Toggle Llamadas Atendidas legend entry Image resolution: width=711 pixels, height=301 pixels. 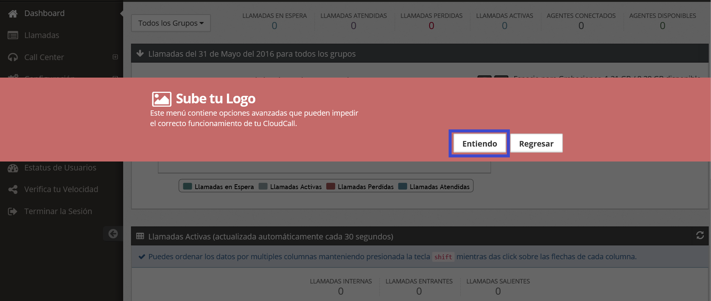(434, 186)
